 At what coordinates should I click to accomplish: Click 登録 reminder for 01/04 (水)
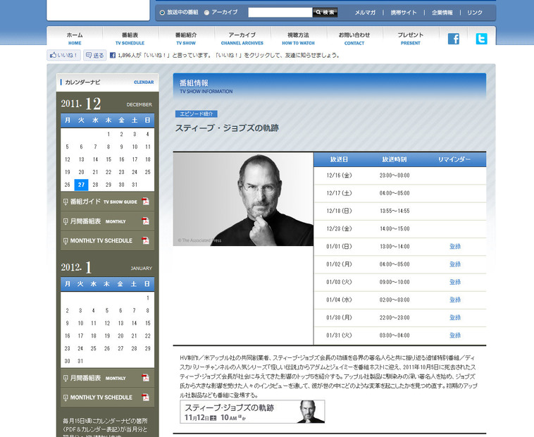(454, 300)
